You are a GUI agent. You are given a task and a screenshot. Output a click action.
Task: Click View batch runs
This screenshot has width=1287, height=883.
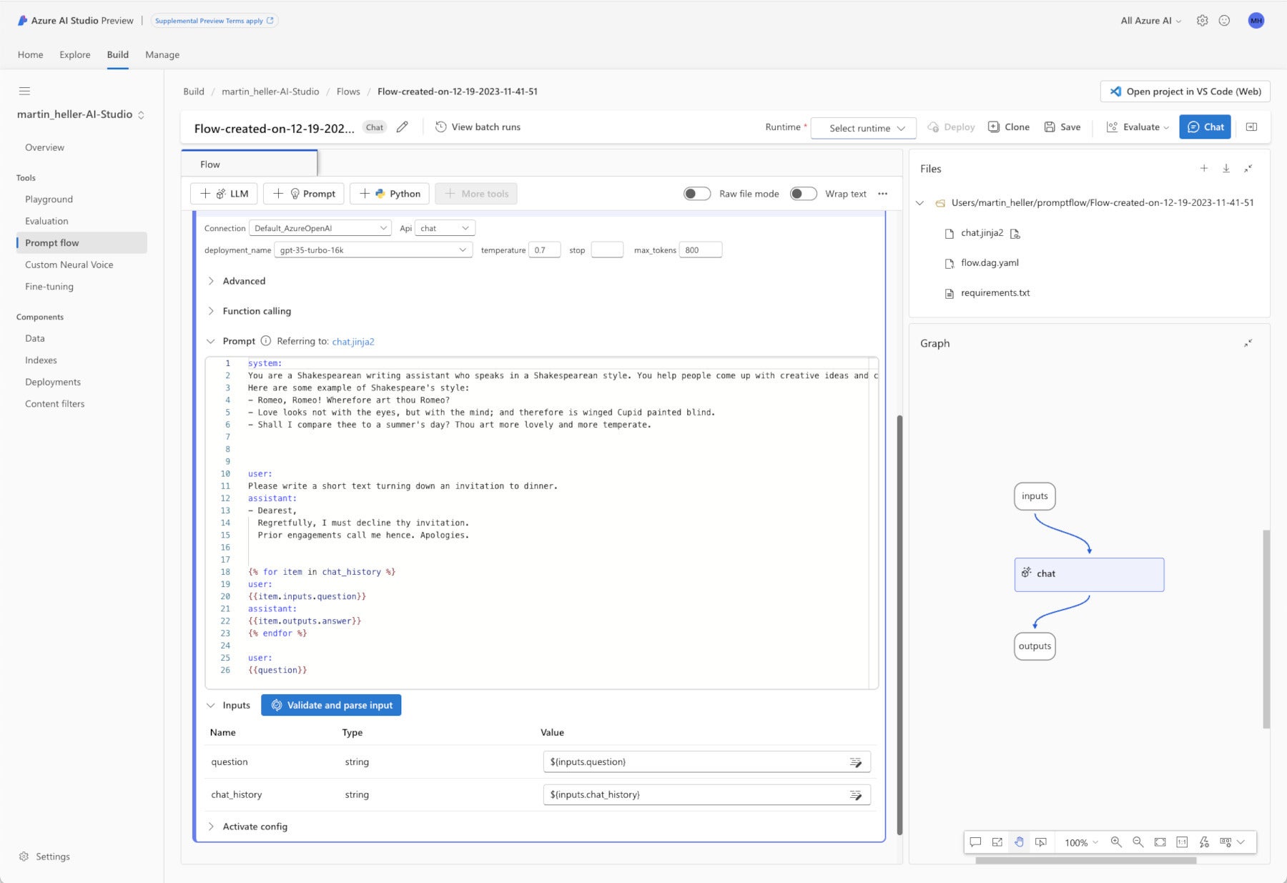pyautogui.click(x=478, y=127)
